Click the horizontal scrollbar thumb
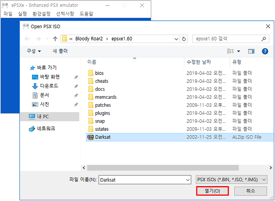This screenshot has height=201, width=275. (163, 168)
